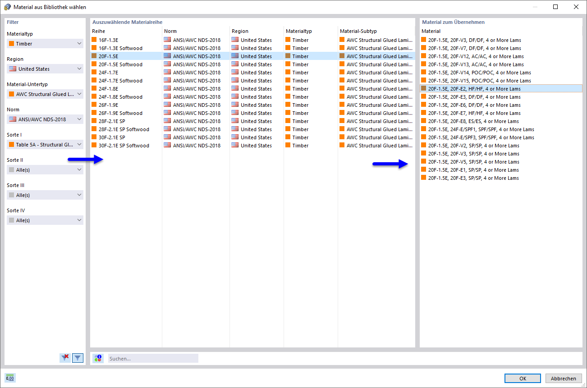
Task: Sort by the Region column header
Action: (257, 31)
